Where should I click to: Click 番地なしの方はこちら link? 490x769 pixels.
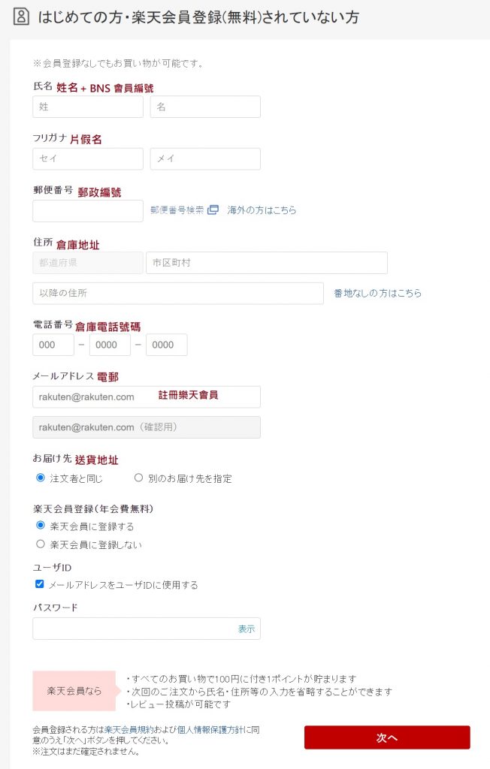pos(377,293)
